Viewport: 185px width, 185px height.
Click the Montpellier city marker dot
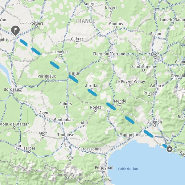coord(130,138)
